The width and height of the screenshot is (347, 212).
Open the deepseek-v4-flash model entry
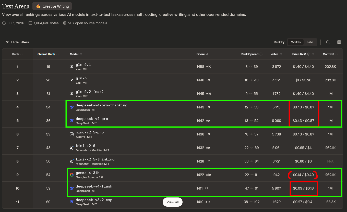pos(94,186)
